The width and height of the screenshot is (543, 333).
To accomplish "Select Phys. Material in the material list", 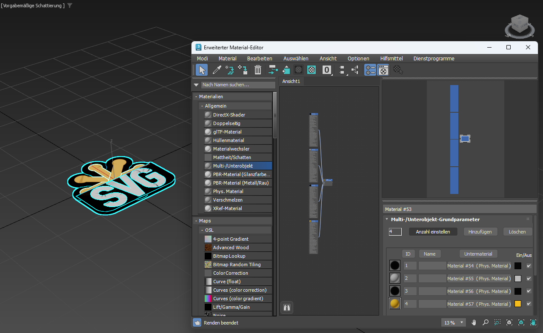I will point(237,191).
